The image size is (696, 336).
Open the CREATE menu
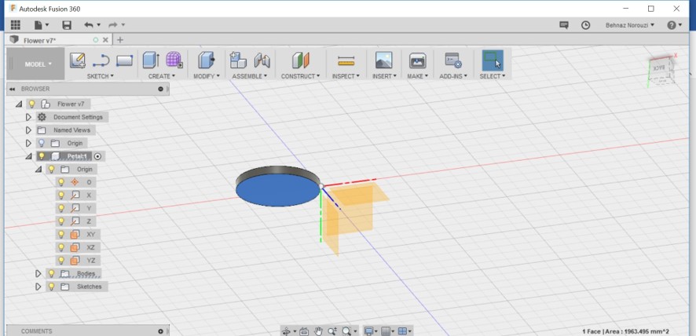tap(162, 76)
